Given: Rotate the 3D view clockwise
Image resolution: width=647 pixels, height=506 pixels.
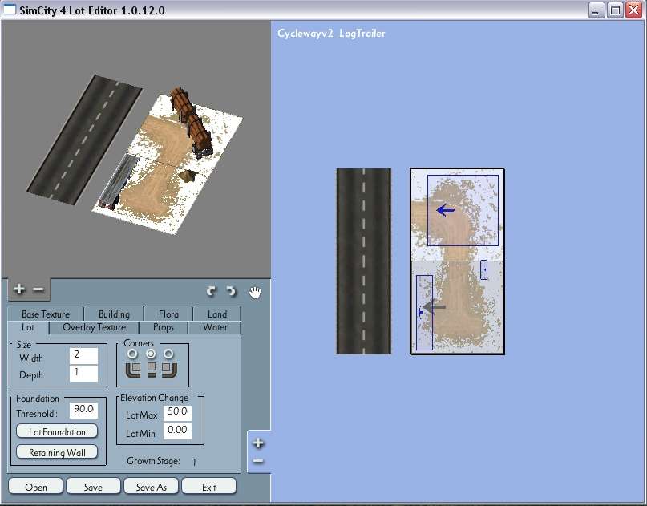Looking at the screenshot, I should [212, 291].
